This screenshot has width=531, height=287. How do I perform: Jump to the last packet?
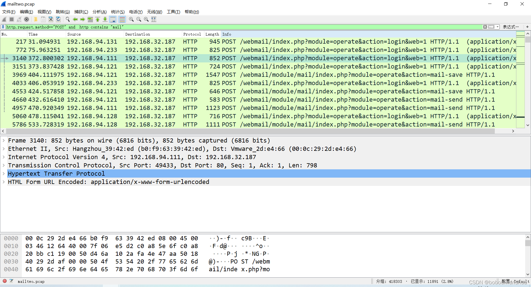tap(105, 19)
